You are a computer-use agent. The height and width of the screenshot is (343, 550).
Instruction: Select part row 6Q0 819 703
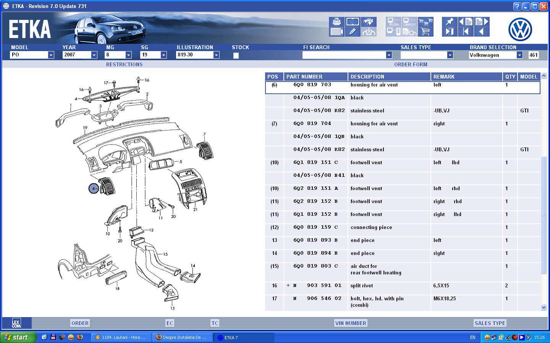(403, 87)
